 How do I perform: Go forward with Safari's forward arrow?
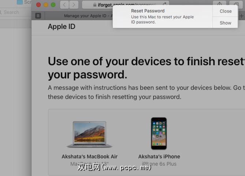74,5
